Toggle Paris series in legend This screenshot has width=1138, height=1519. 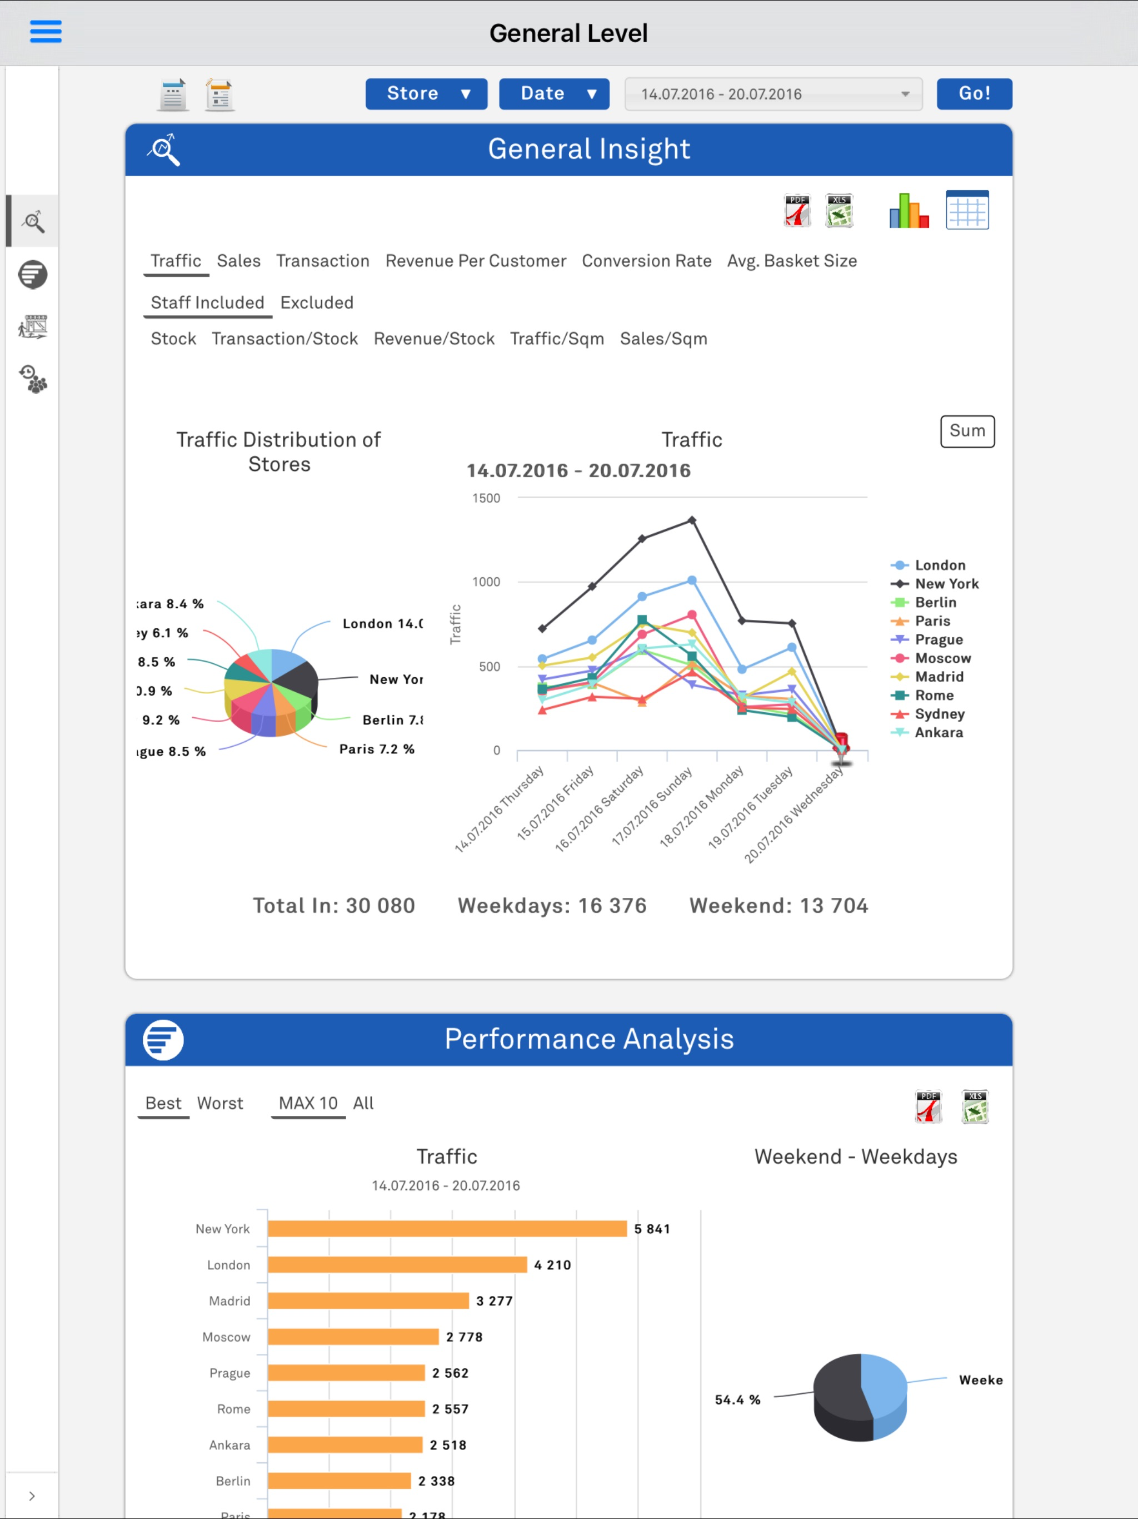920,621
